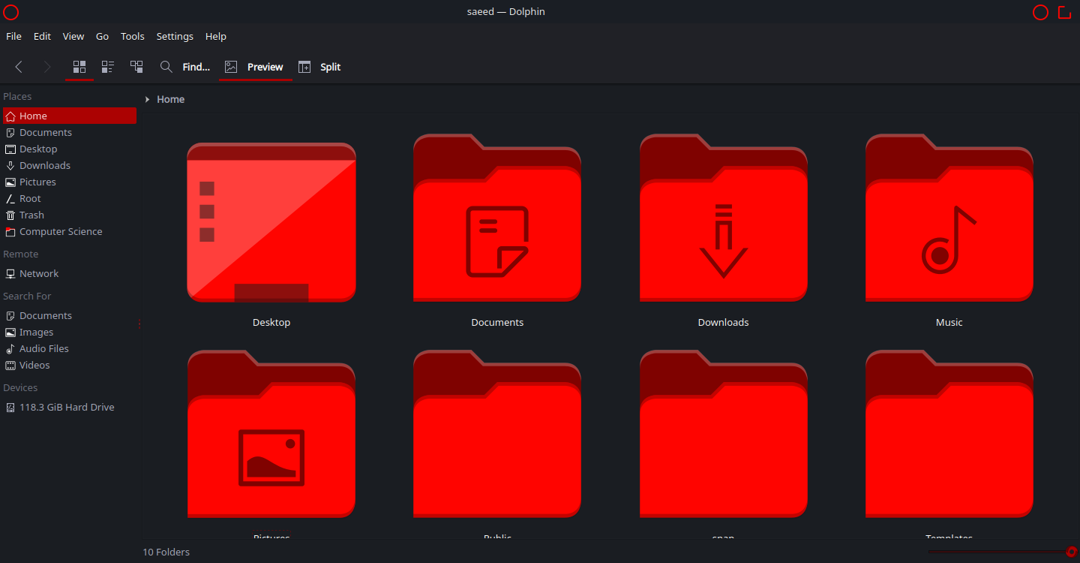
Task: Open Desktop in Places panel
Action: 70,149
